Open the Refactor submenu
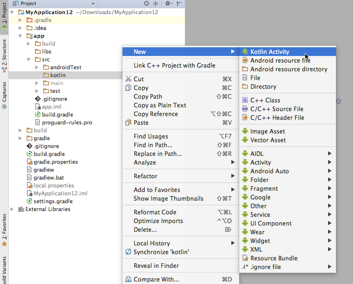The image size is (353, 284). tap(181, 176)
